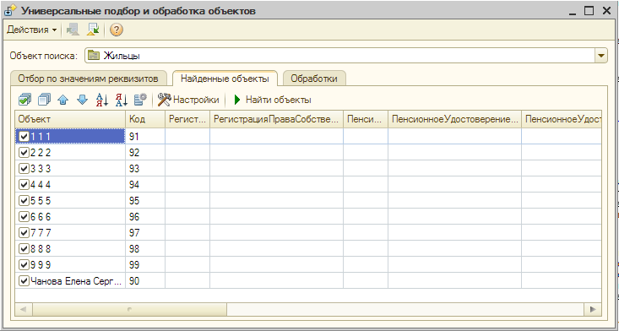Image resolution: width=619 pixels, height=331 pixels.
Task: Uncheck the checkbox for row 7 7 7
Action: [x=24, y=233]
